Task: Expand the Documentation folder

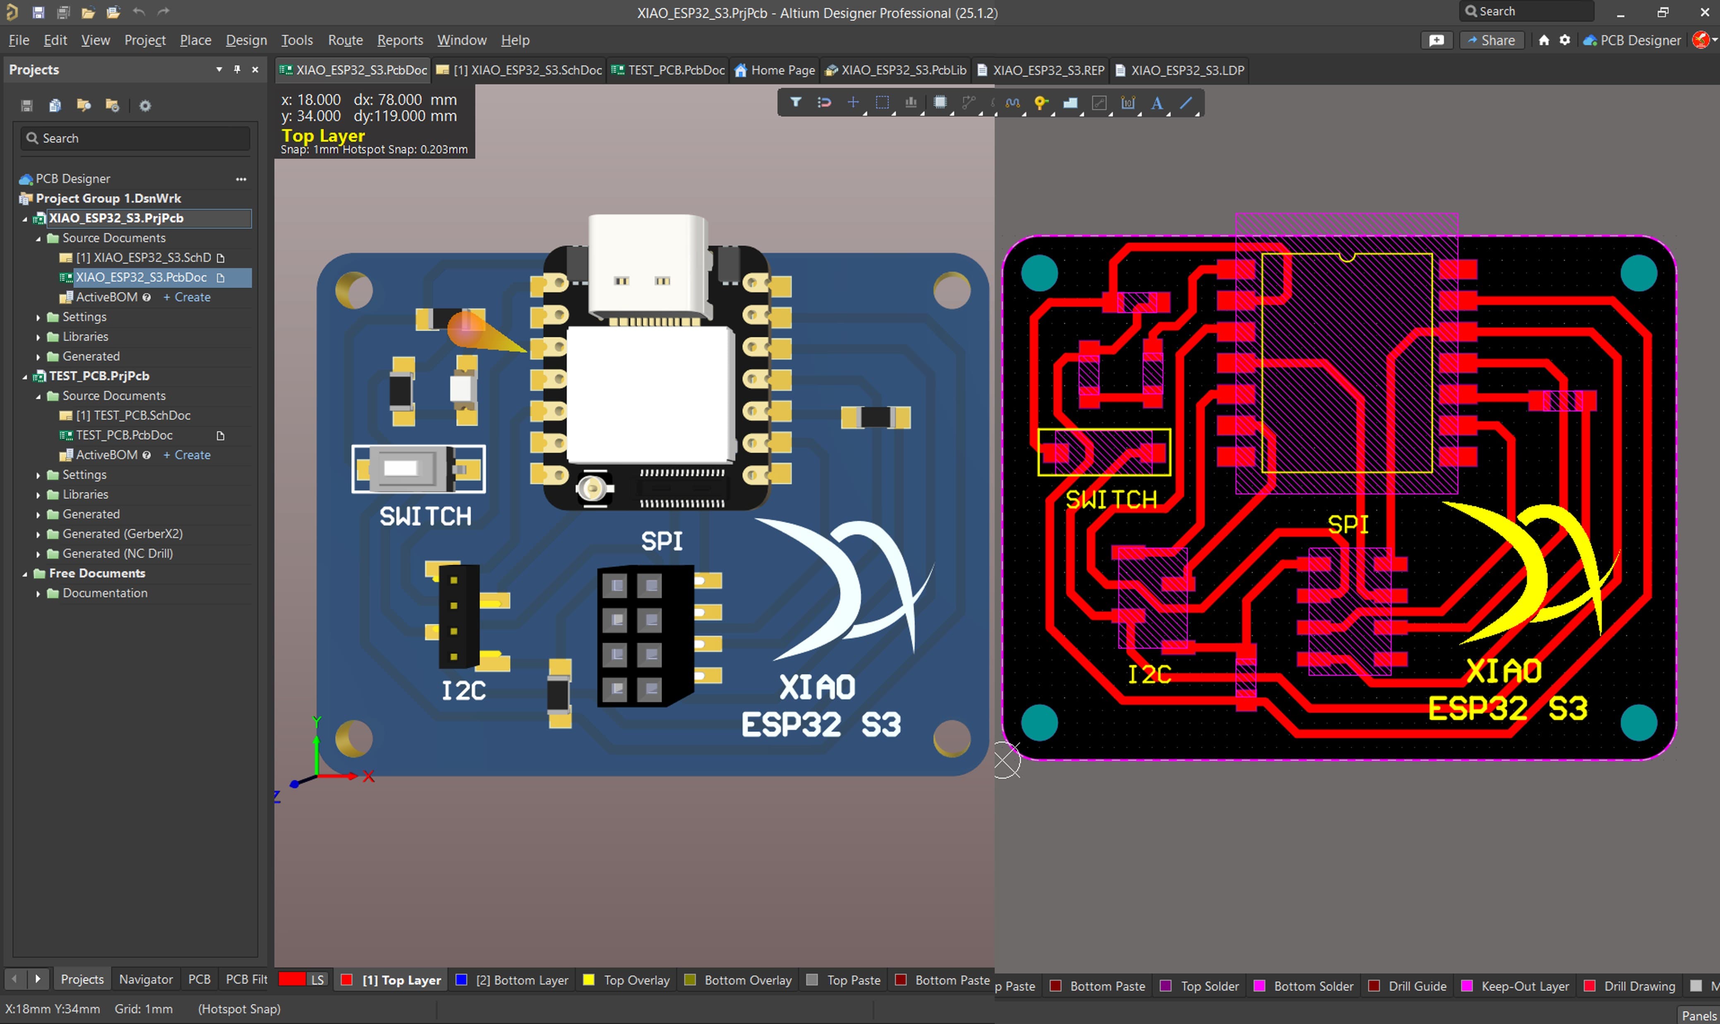Action: tap(38, 593)
